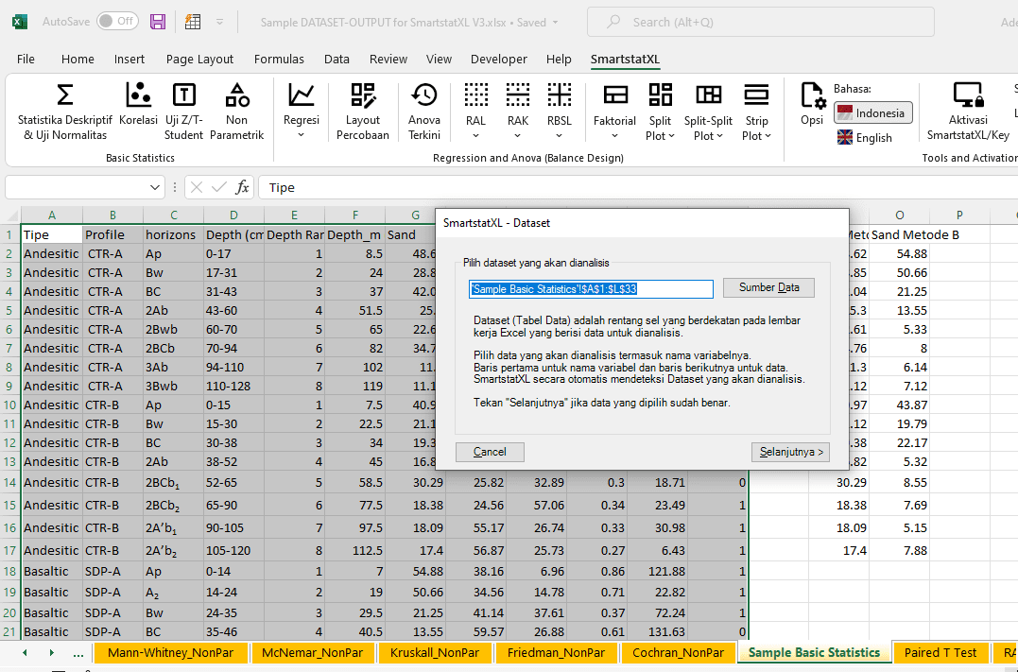Screen dimensions: 1018x672
Task: Open the Opsi settings icon
Action: click(x=812, y=102)
